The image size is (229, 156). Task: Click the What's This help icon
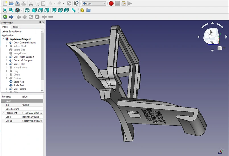(x=76, y=3)
